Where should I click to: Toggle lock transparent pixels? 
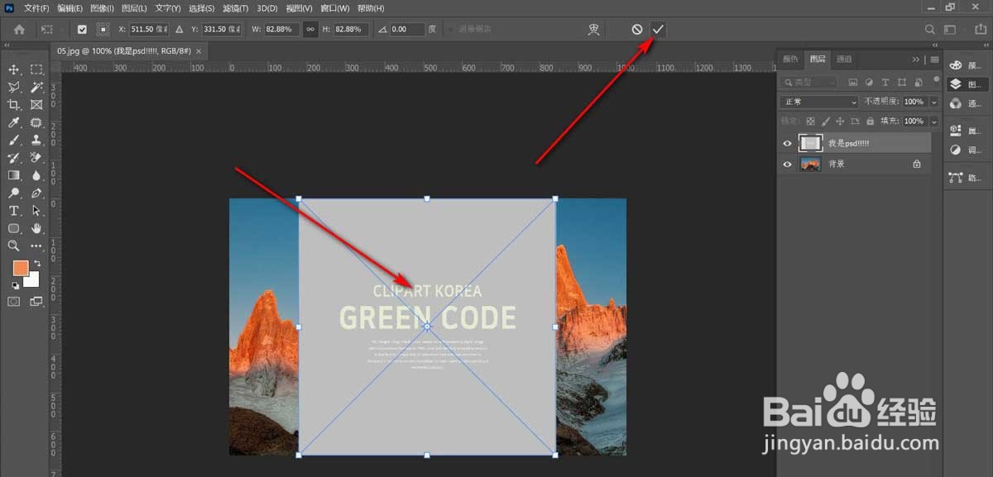point(811,121)
